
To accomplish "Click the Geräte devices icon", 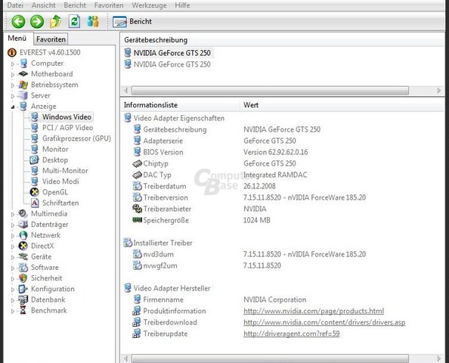I will point(23,256).
